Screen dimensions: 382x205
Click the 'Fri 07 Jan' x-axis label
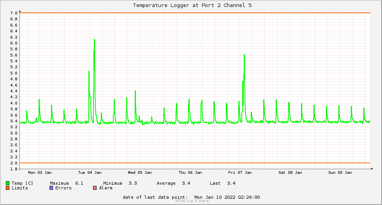point(240,173)
